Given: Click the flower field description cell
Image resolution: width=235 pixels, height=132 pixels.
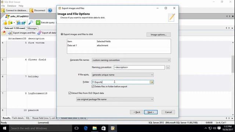Looking at the screenshot, I should (37, 60).
